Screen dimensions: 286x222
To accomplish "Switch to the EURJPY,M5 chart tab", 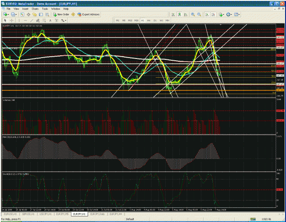I will [x=62, y=214].
